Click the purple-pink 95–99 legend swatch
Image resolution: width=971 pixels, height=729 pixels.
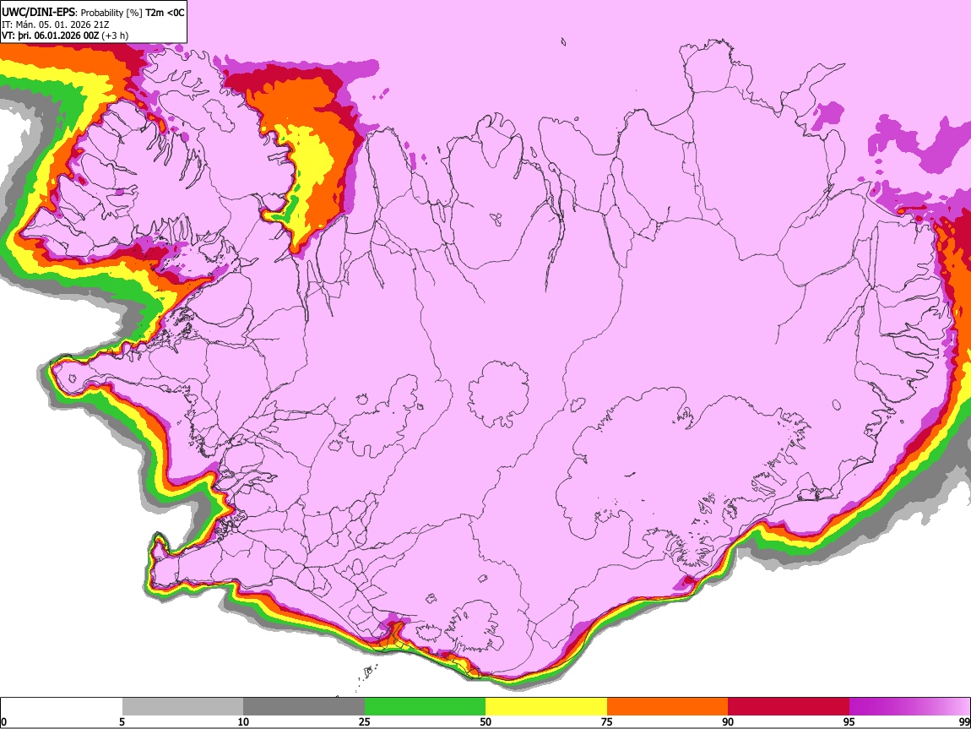click(909, 707)
